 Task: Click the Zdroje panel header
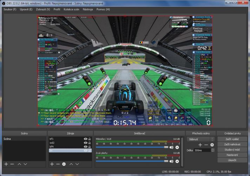pyautogui.click(x=70, y=133)
